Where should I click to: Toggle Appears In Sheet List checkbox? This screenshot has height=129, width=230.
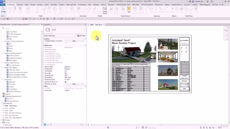(65, 82)
